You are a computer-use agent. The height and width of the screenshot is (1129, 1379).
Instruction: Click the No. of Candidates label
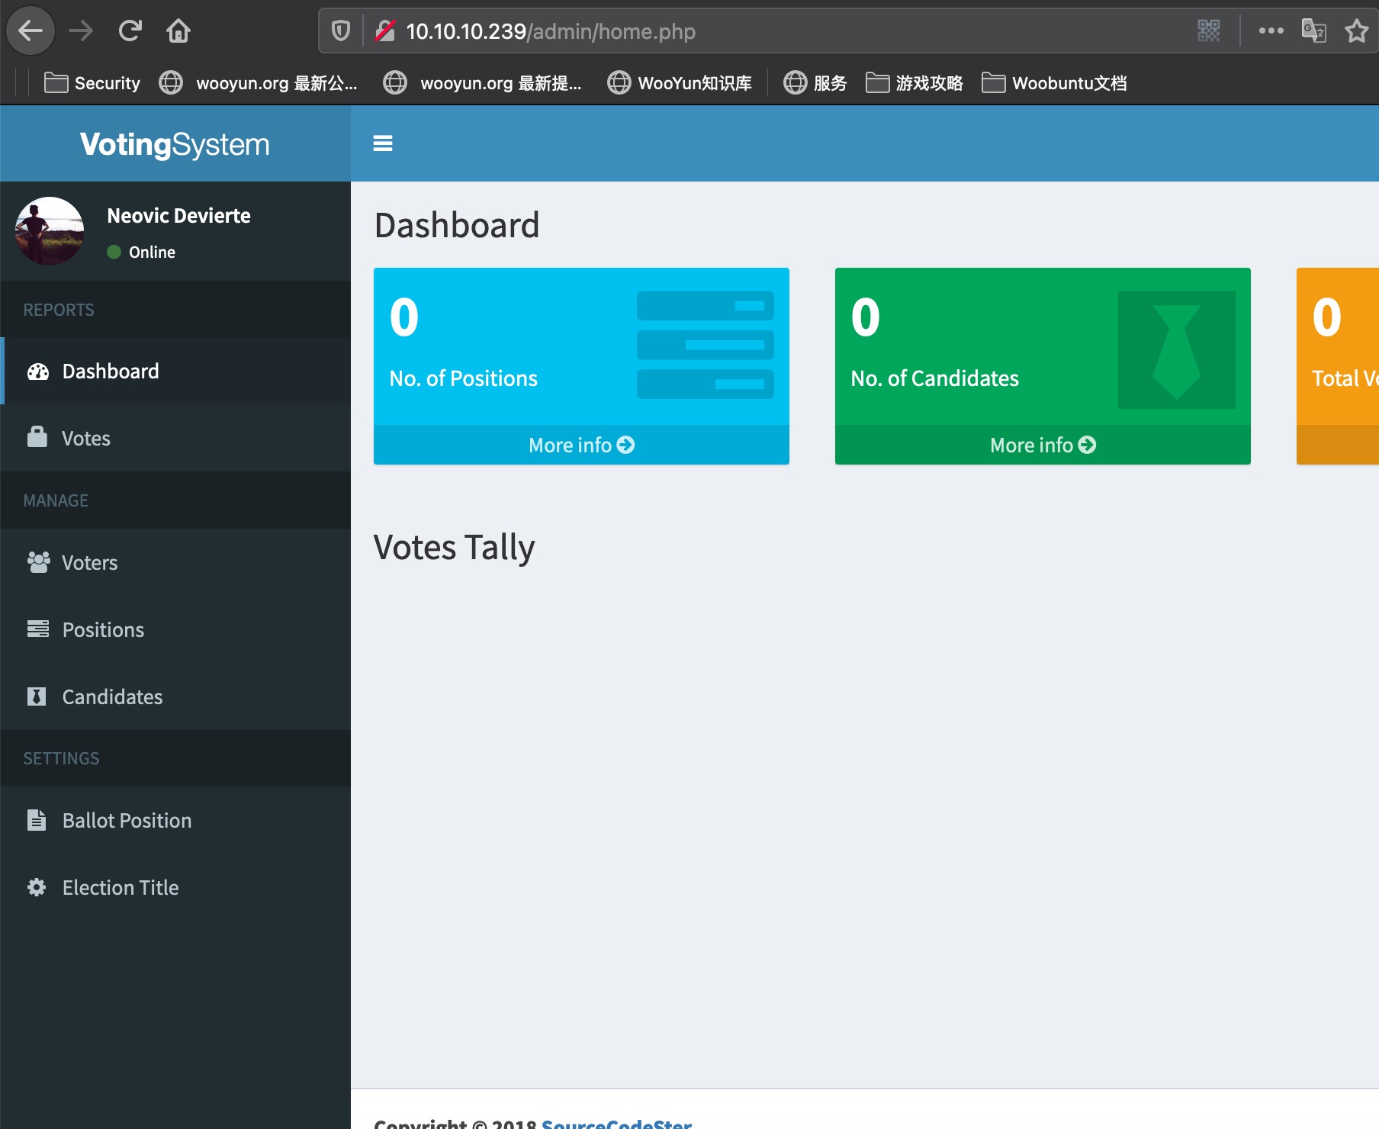point(935,378)
